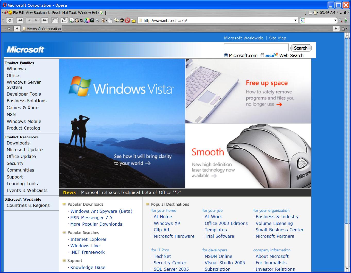Open the File menu
The width and height of the screenshot is (351, 273).
pos(15,13)
